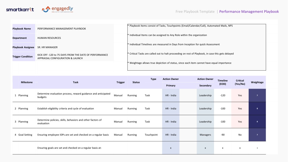Select the HR - India cell in row 1
Screen dimensions: 288x162
[171, 95]
